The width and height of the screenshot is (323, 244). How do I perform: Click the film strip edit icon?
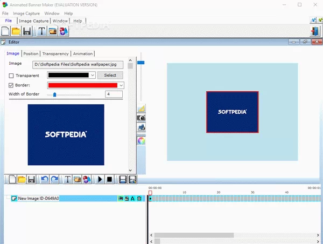point(132,179)
